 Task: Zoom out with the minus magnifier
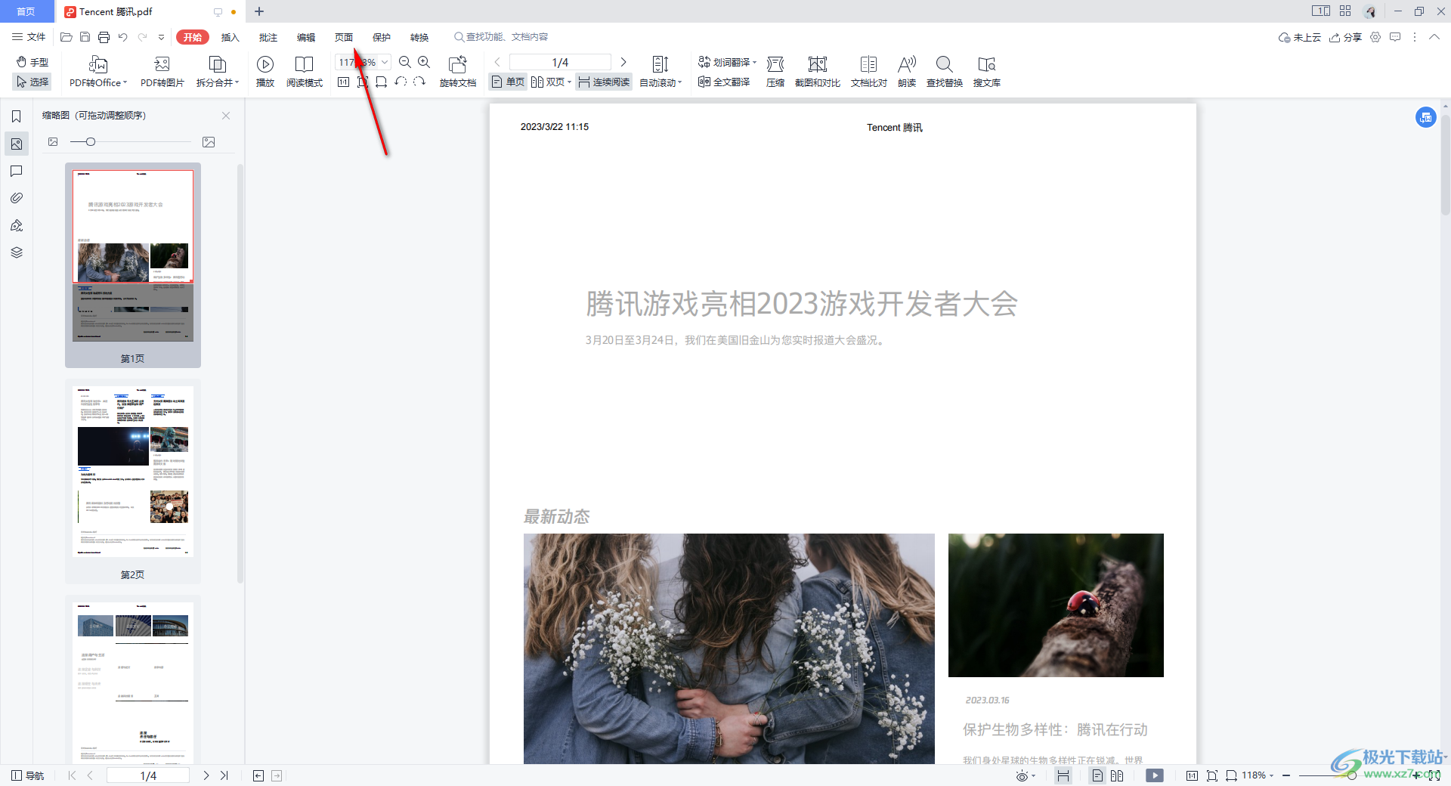coord(405,62)
